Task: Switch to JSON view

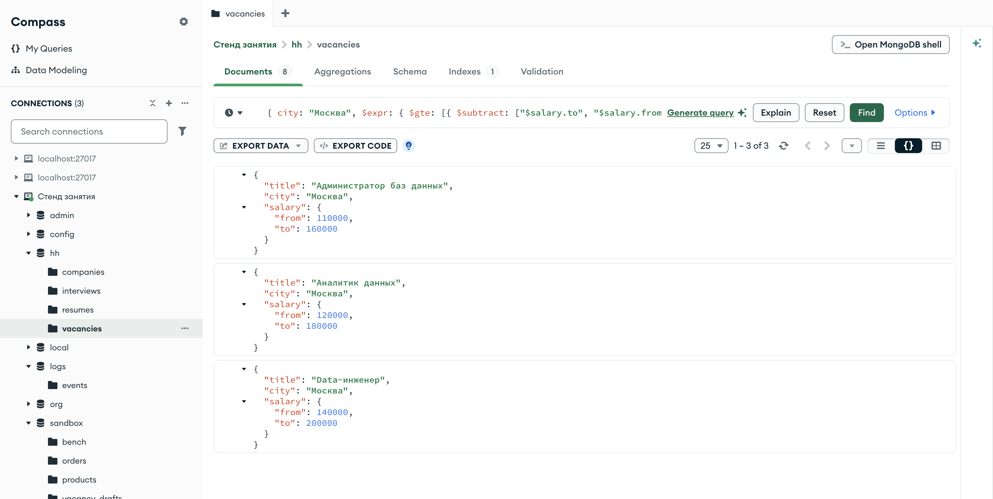Action: (909, 146)
